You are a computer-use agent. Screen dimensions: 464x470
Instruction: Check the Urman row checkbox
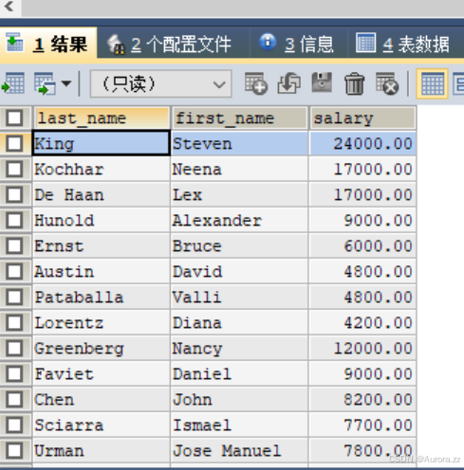[x=14, y=451]
